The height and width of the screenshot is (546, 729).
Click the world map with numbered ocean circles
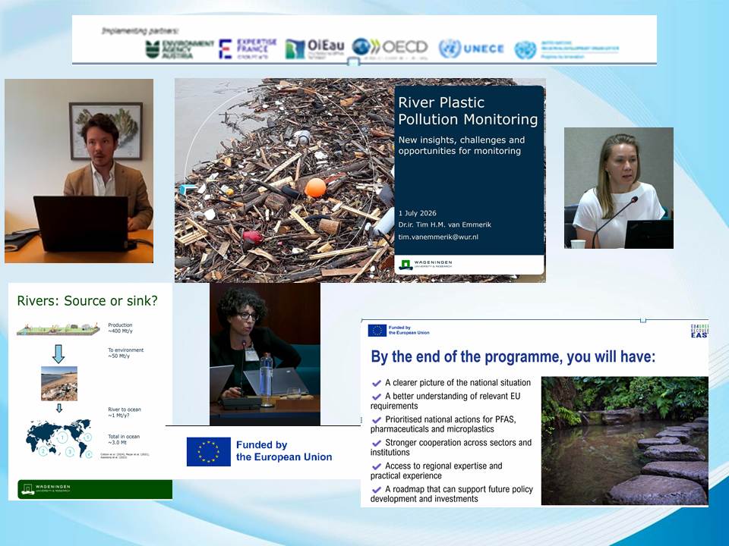[59, 438]
